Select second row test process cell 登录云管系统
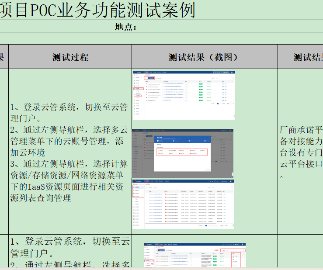This screenshot has width=323, height=270. coord(70,251)
